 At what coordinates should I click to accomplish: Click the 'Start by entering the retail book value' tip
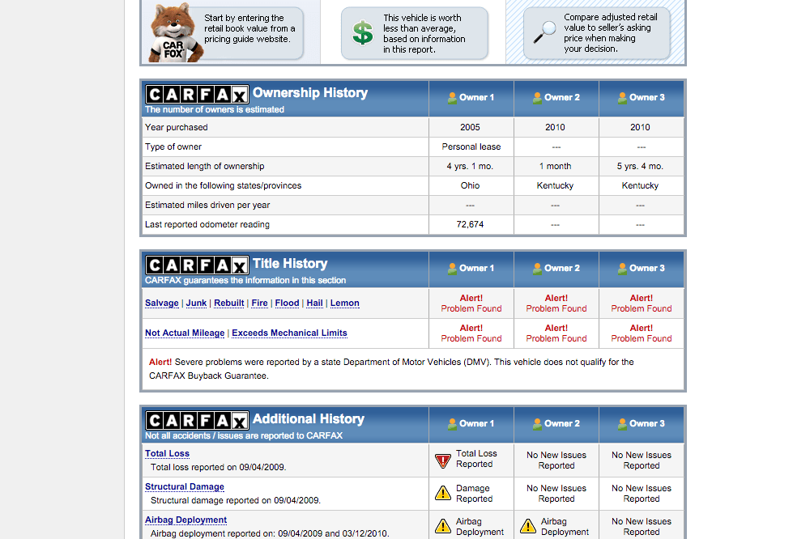pos(250,28)
